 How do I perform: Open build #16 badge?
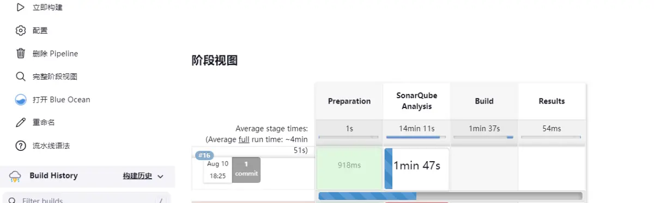[204, 155]
